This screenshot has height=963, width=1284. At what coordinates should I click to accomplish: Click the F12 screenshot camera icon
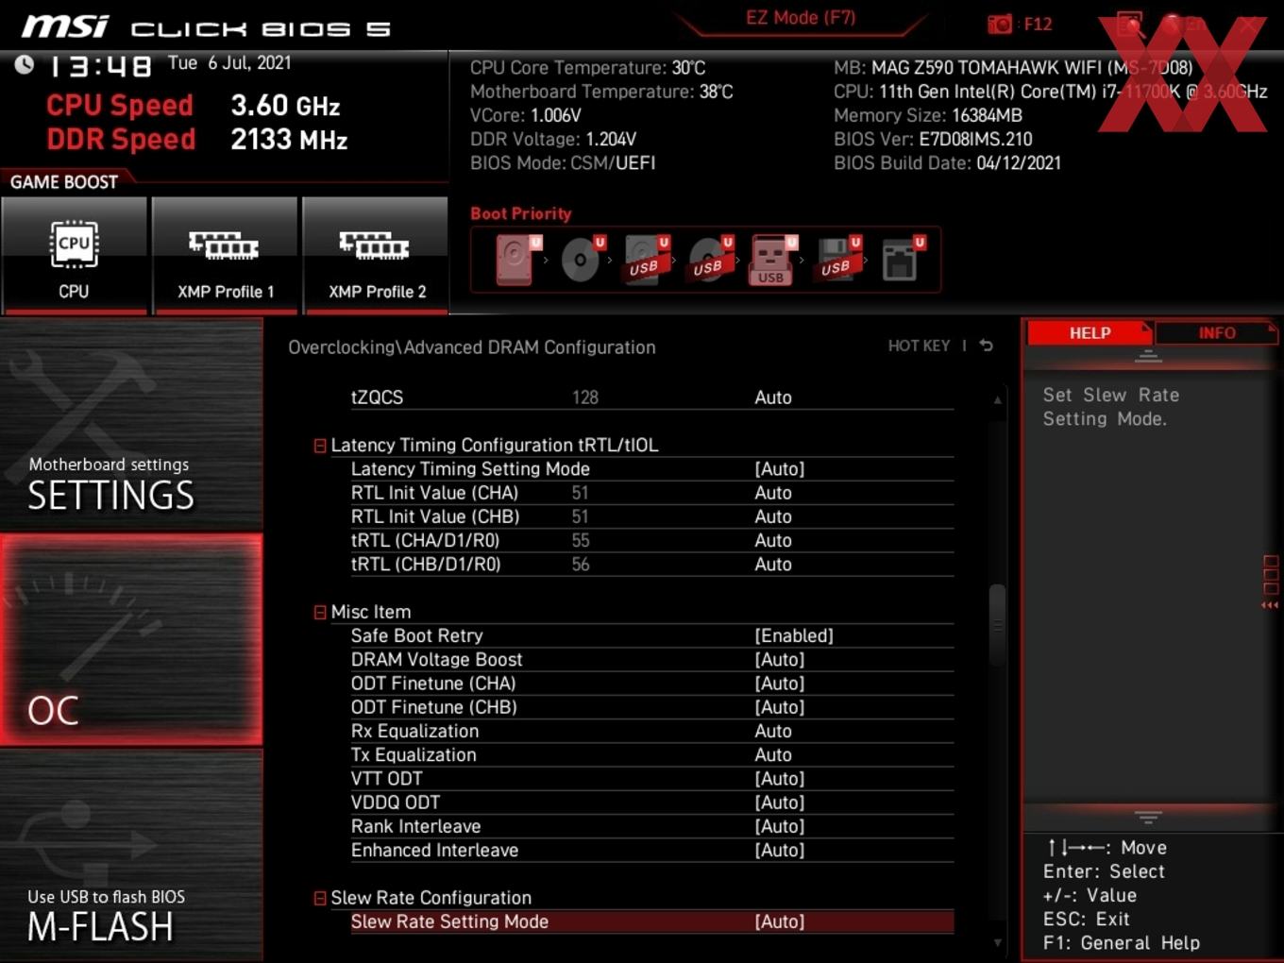999,24
